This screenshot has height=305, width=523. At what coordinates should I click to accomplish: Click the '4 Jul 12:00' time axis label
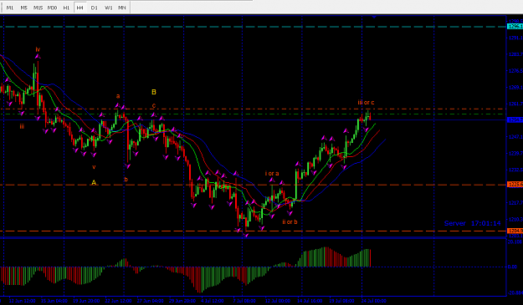213,301
